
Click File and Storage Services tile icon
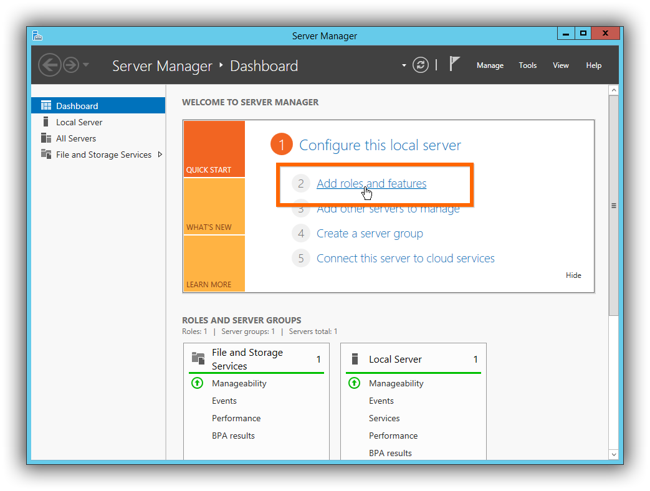pyautogui.click(x=198, y=358)
